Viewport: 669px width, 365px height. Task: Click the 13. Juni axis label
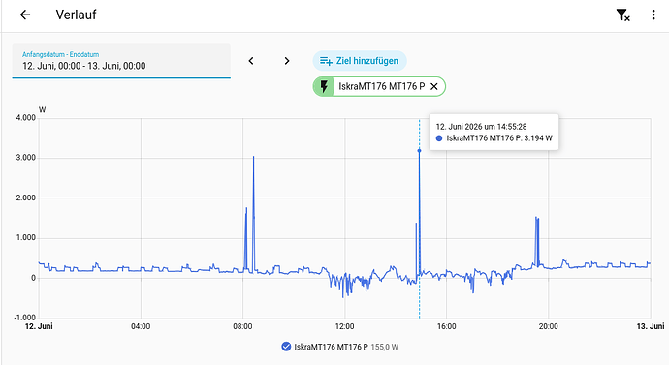(651, 326)
